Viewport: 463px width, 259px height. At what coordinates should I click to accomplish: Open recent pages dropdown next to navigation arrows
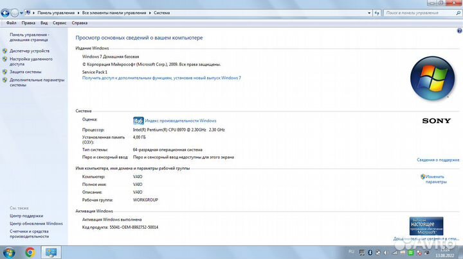(x=21, y=13)
